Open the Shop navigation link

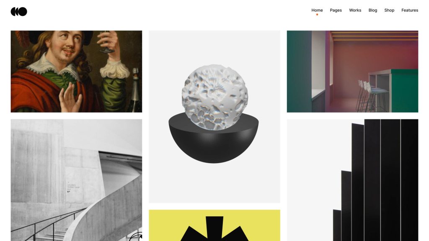coord(389,10)
